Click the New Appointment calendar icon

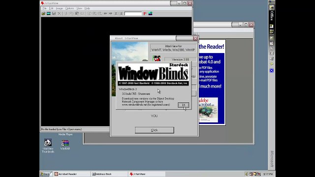pos(272,43)
